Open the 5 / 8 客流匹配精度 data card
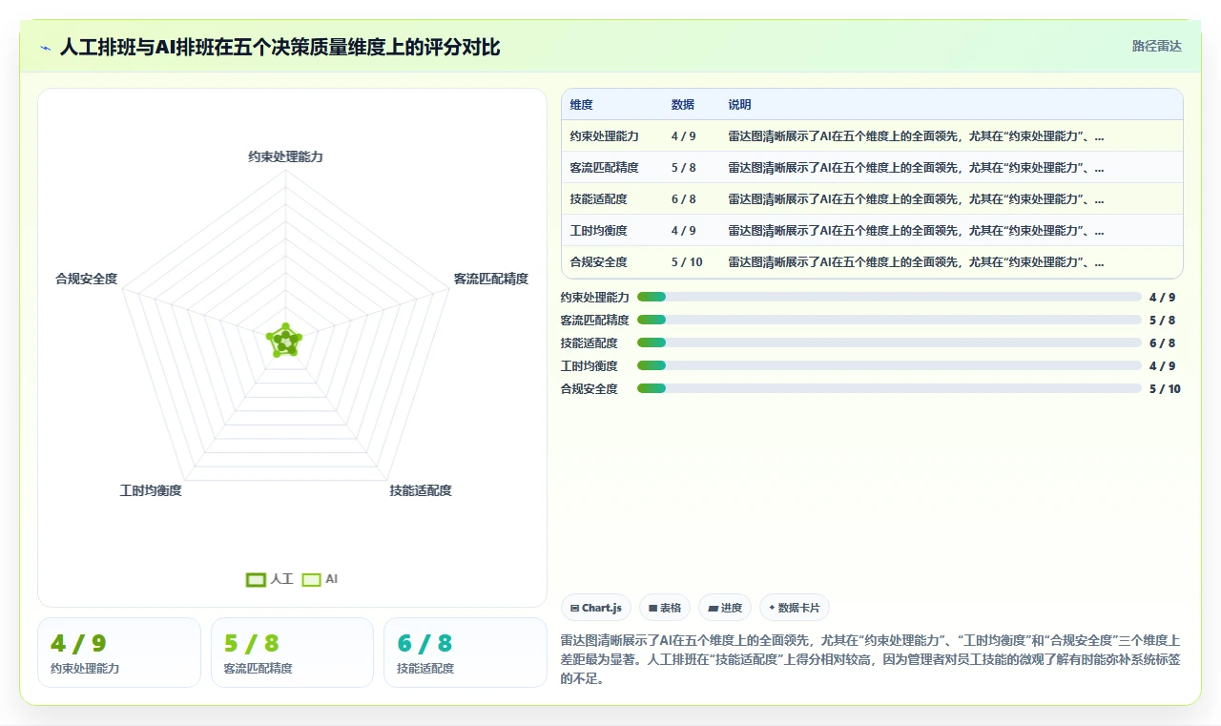The height and width of the screenshot is (726, 1221). coord(292,653)
